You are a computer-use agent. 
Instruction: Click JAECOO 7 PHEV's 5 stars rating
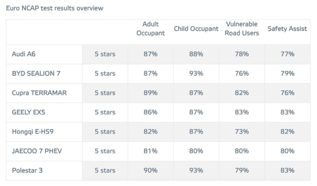pyautogui.click(x=105, y=151)
